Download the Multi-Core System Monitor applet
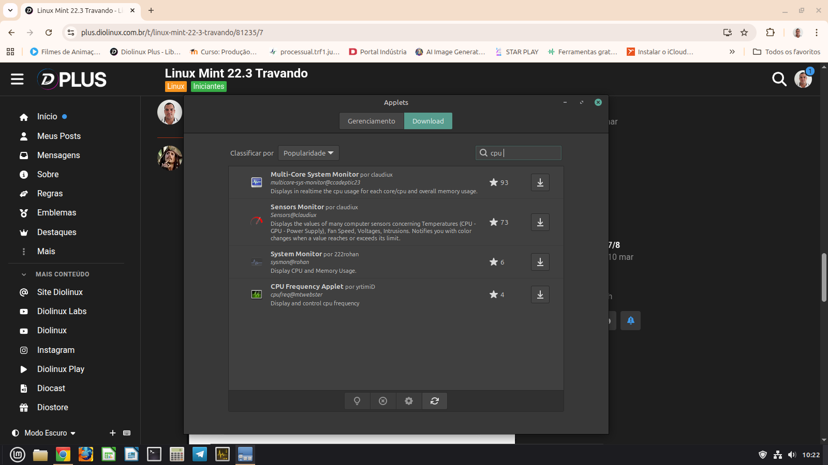 click(x=540, y=182)
